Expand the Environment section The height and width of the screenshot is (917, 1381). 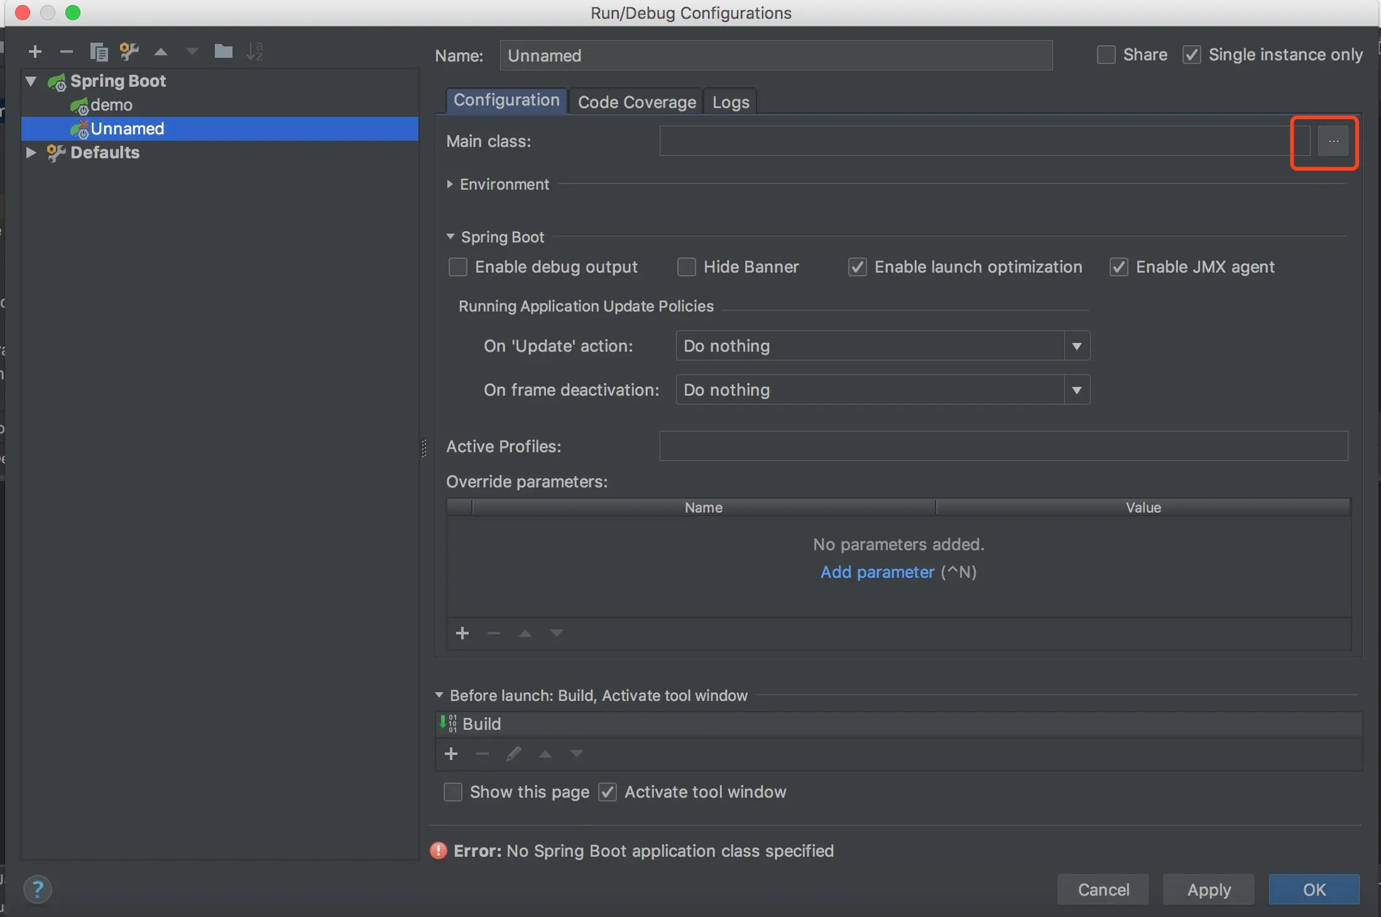[450, 184]
